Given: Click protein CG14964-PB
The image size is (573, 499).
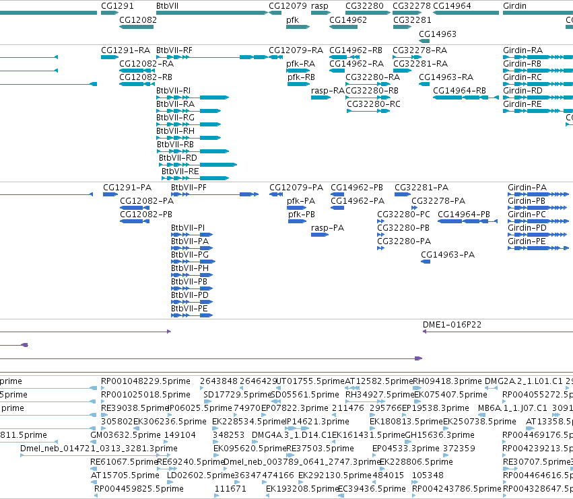Looking at the screenshot, I should [x=467, y=221].
